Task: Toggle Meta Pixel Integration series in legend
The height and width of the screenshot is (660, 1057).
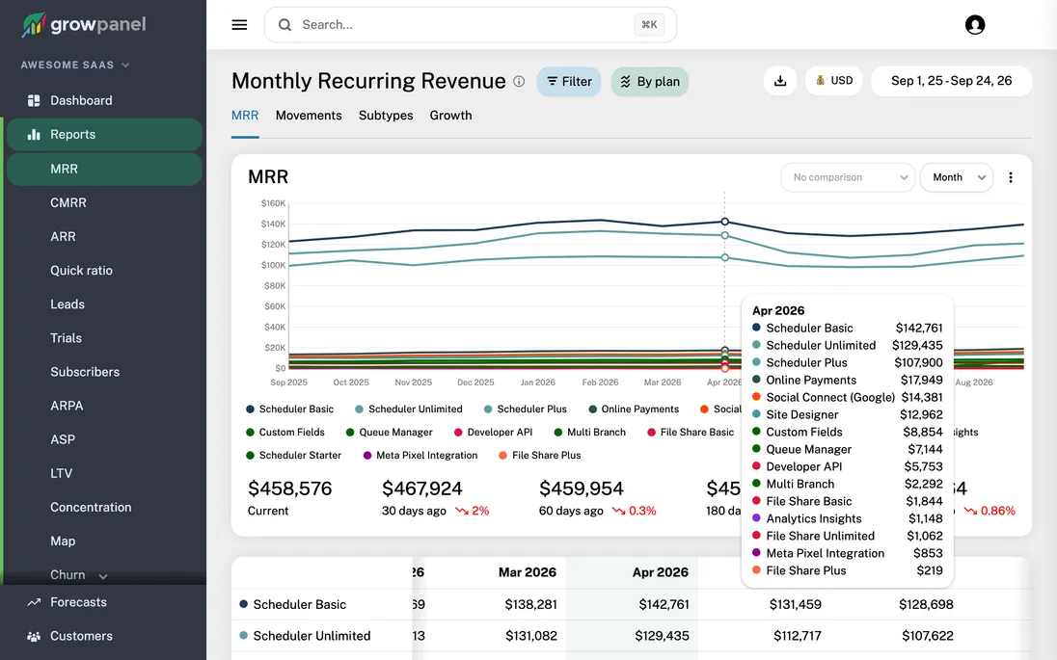Action: point(420,455)
